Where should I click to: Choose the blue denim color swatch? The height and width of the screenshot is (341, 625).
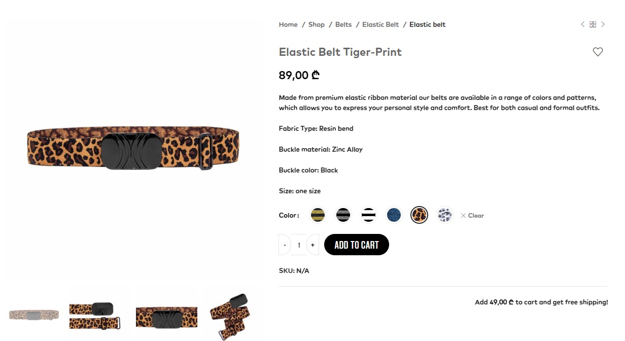394,215
